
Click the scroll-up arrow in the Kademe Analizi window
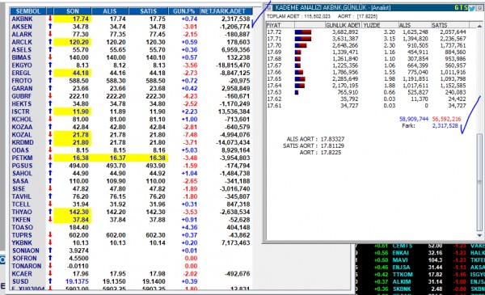(x=479, y=26)
